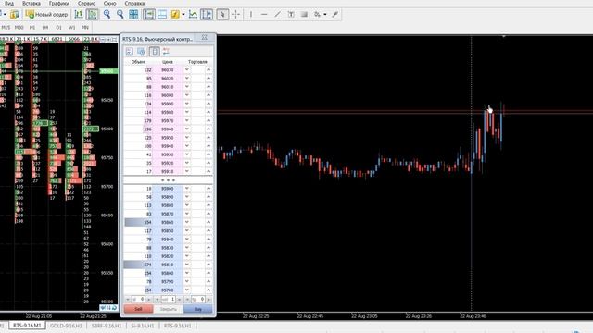Click the red-blue arrows depth of market icon

tap(166, 52)
